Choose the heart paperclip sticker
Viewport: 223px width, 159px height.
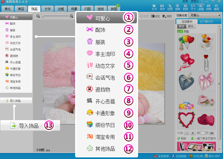click(206, 62)
